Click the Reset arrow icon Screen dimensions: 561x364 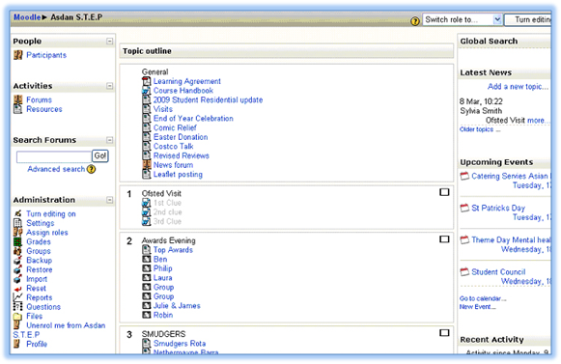click(x=18, y=289)
